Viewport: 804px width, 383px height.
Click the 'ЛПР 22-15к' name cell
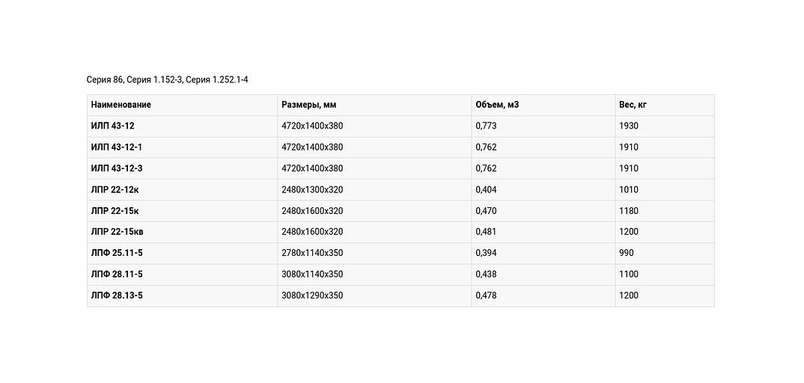point(115,211)
